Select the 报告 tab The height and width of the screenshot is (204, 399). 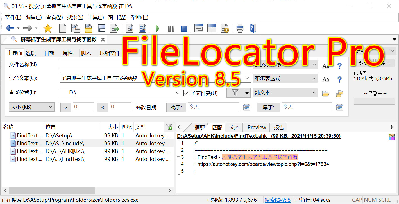pos(279,127)
